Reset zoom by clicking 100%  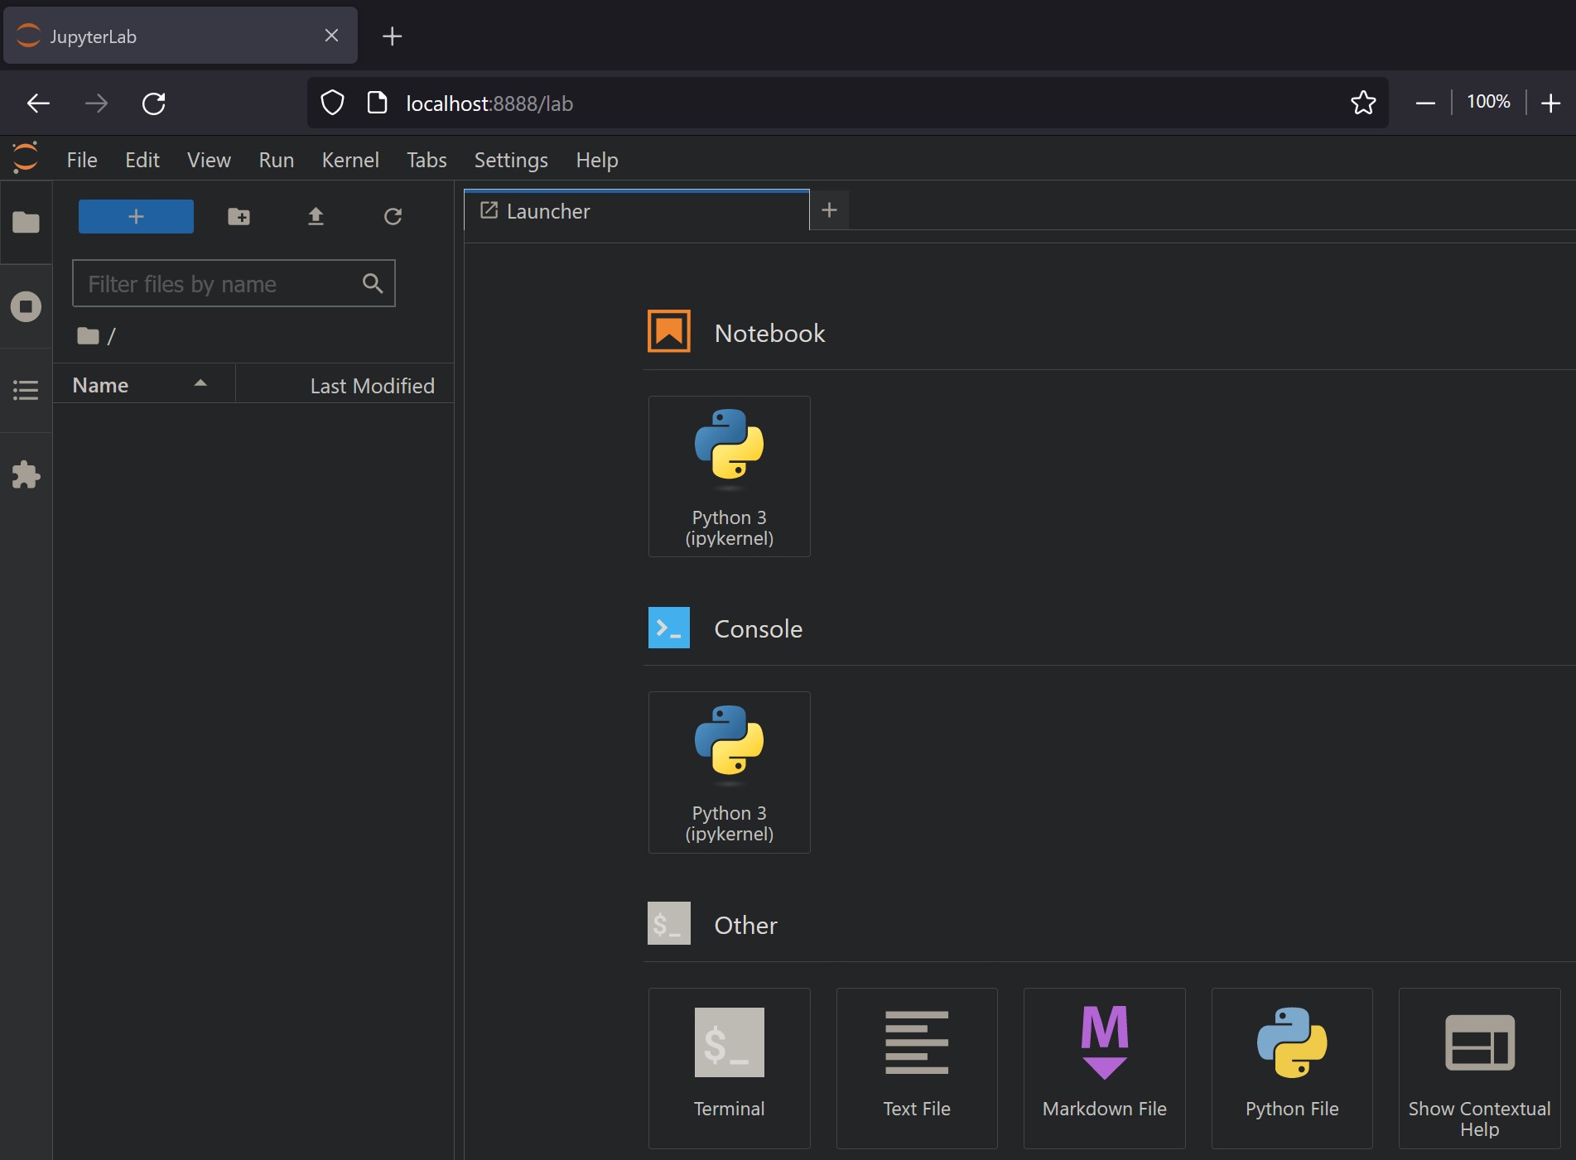coord(1488,102)
